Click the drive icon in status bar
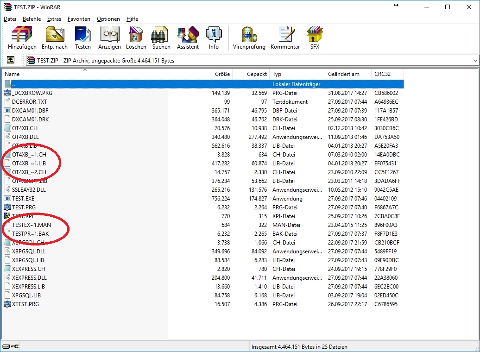This screenshot has height=352, width=480. [6, 346]
